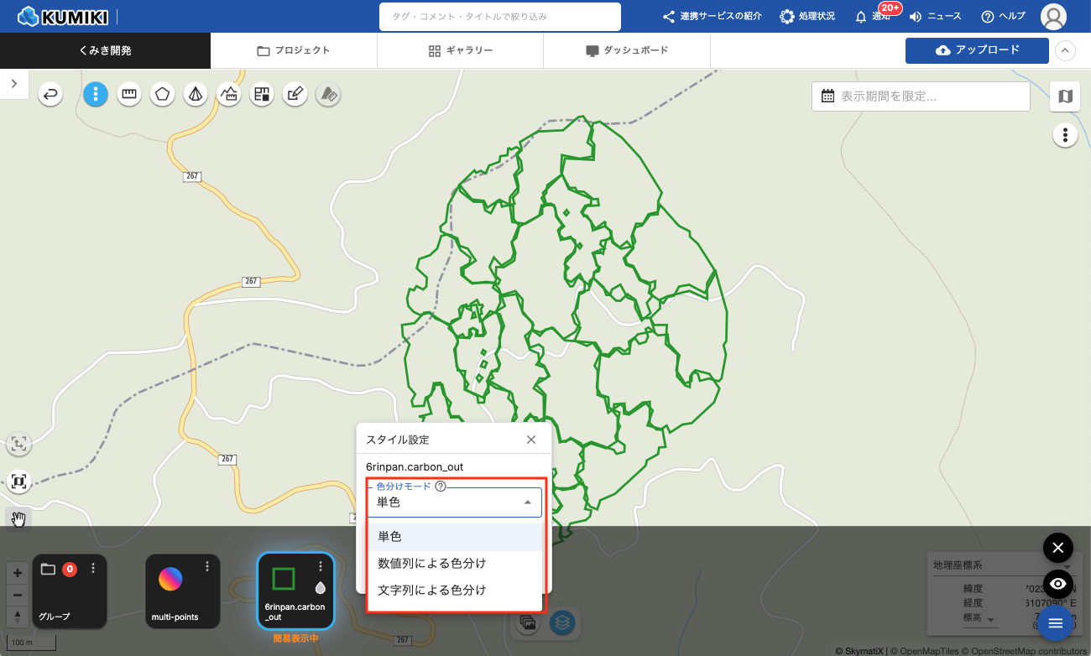Click the アップロード upload button
The width and height of the screenshot is (1091, 656).
tap(977, 50)
